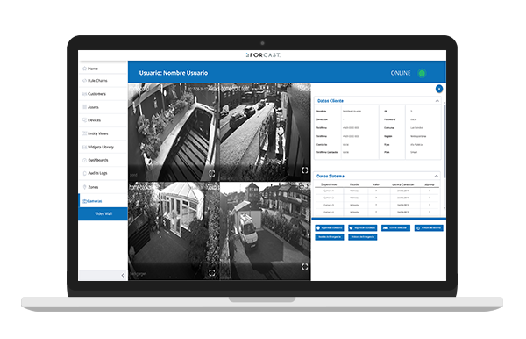526x339 pixels.
Task: Fullscreen the top-right street camera feed
Action: 304,170
